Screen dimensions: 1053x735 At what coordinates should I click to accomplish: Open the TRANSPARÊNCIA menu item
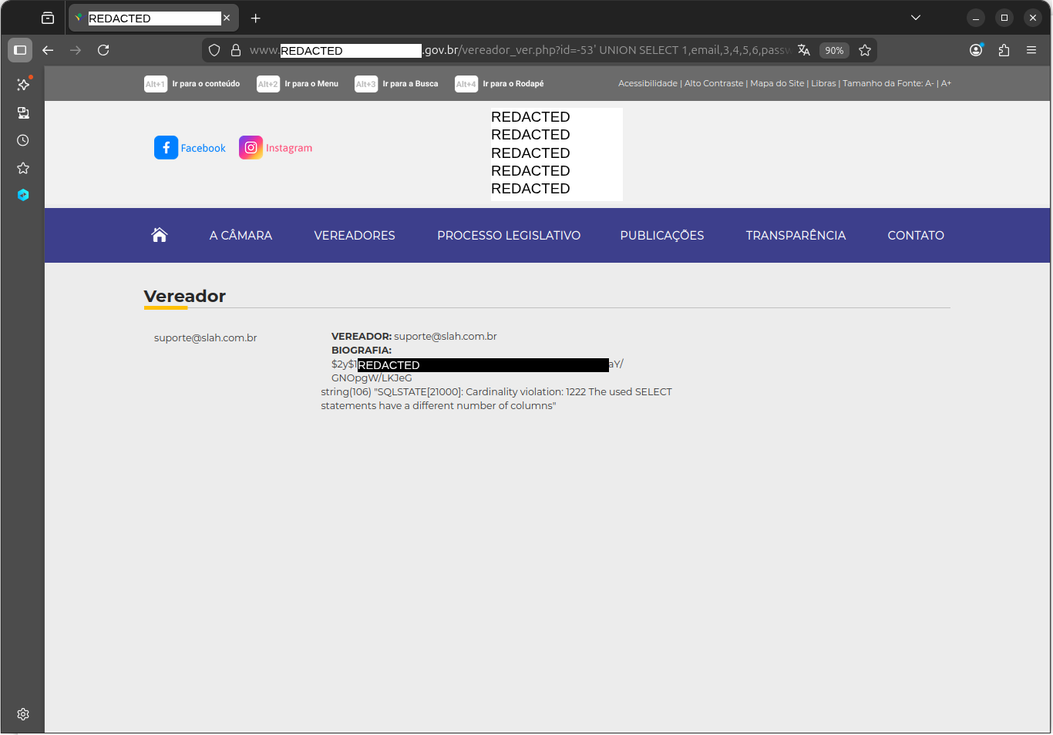coord(796,235)
